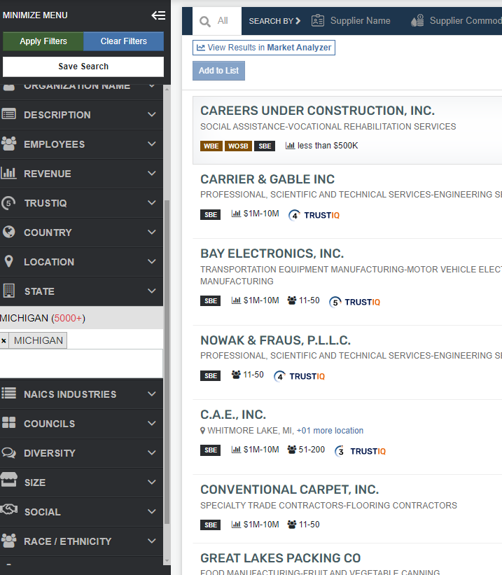Screen dimensions: 502x575
Task: Click the Diversity chat bubbles icon
Action: tap(9, 452)
